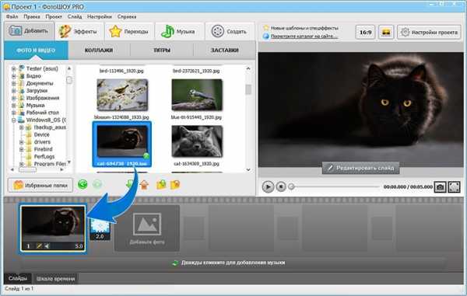
Task: Go forward with the greyed arrow icon
Action: coord(97,185)
